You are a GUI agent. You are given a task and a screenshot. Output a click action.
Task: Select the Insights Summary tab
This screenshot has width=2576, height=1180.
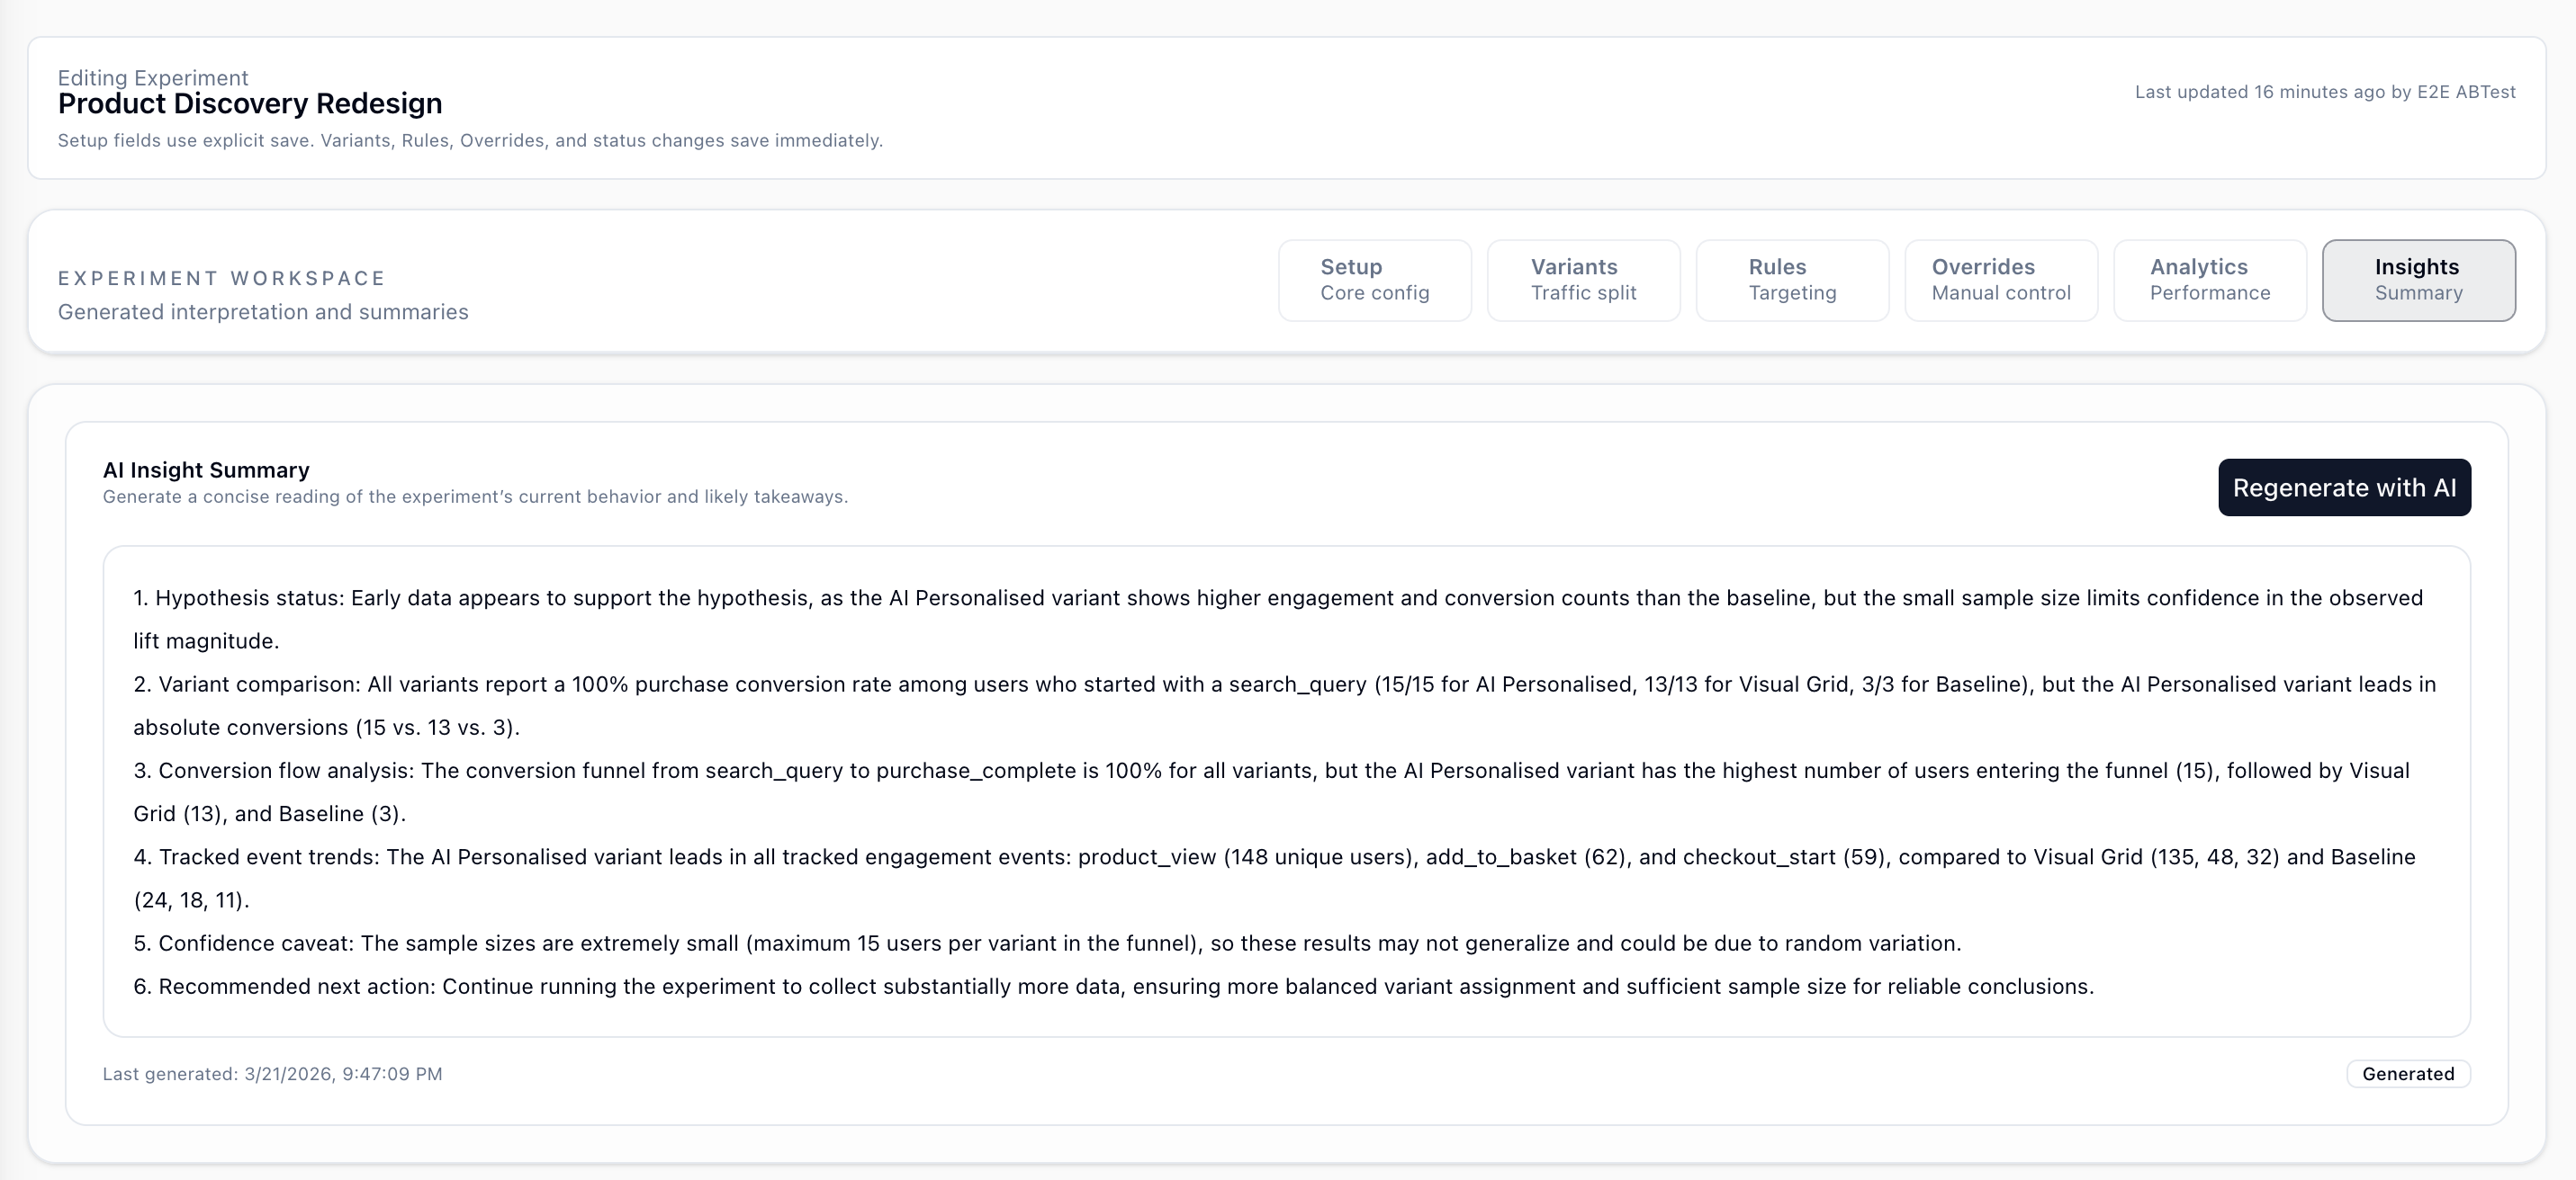point(2417,280)
